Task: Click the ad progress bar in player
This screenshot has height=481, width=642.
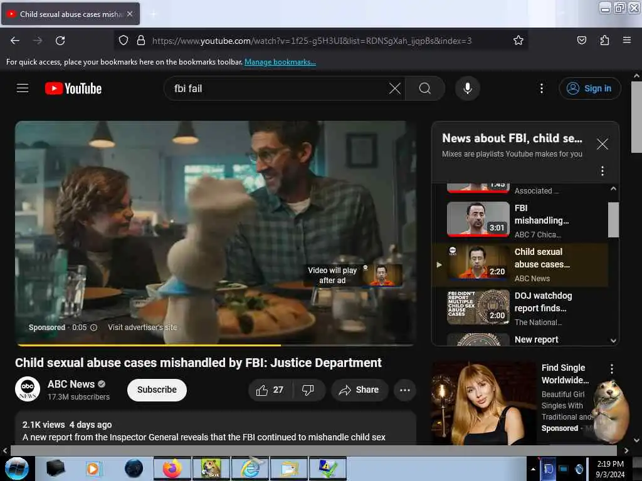Action: (x=216, y=345)
